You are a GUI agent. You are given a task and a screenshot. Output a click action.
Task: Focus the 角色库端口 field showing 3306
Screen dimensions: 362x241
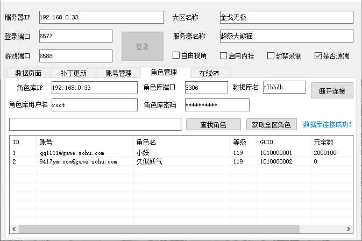pos(207,88)
